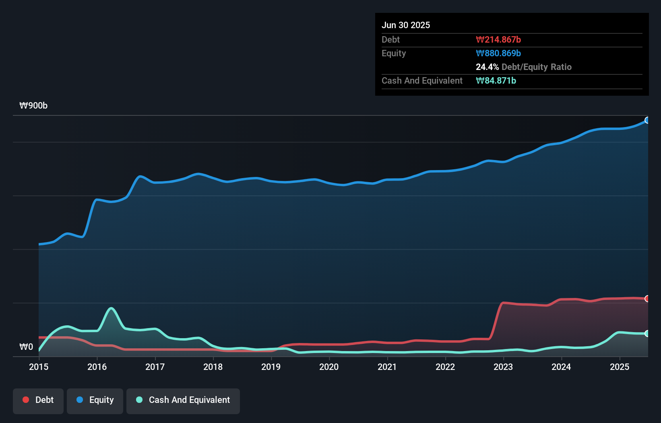
Task: Expand the Cash And Equivalent tooltip row
Action: click(x=422, y=80)
